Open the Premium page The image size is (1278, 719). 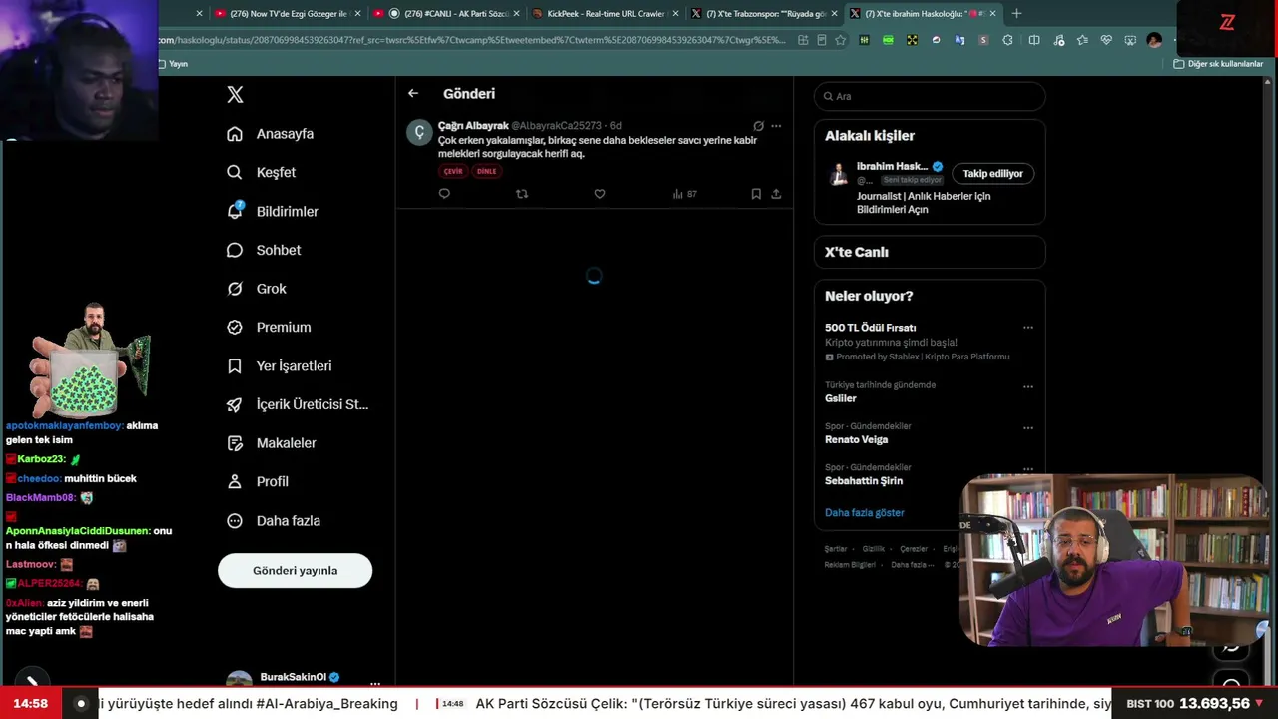pyautogui.click(x=269, y=327)
